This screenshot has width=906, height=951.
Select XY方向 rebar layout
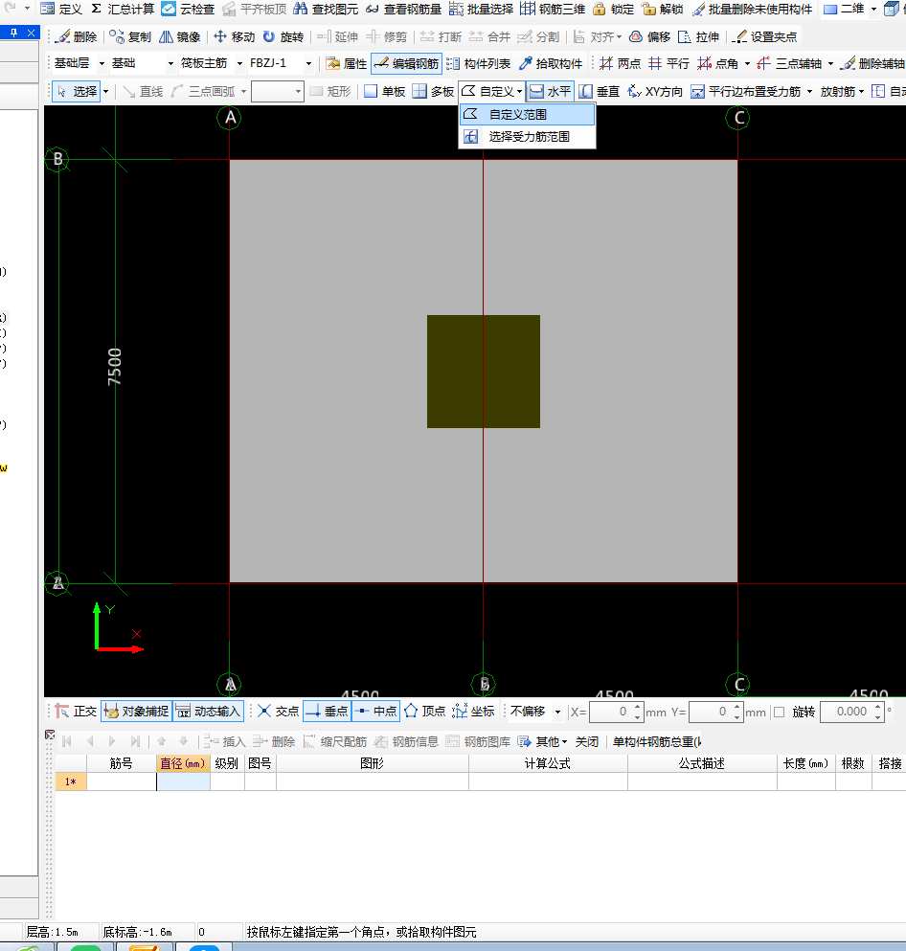click(655, 92)
